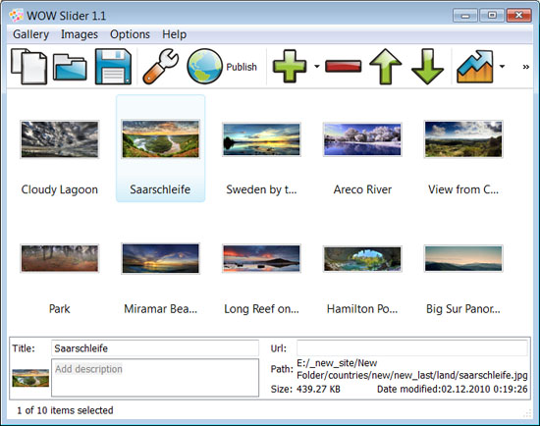Expand the dropdown arrow beside the plus icon
540x426 pixels.
(x=317, y=67)
